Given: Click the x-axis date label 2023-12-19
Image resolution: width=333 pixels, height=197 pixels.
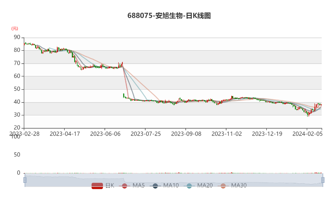Looking at the screenshot, I should pyautogui.click(x=267, y=134).
